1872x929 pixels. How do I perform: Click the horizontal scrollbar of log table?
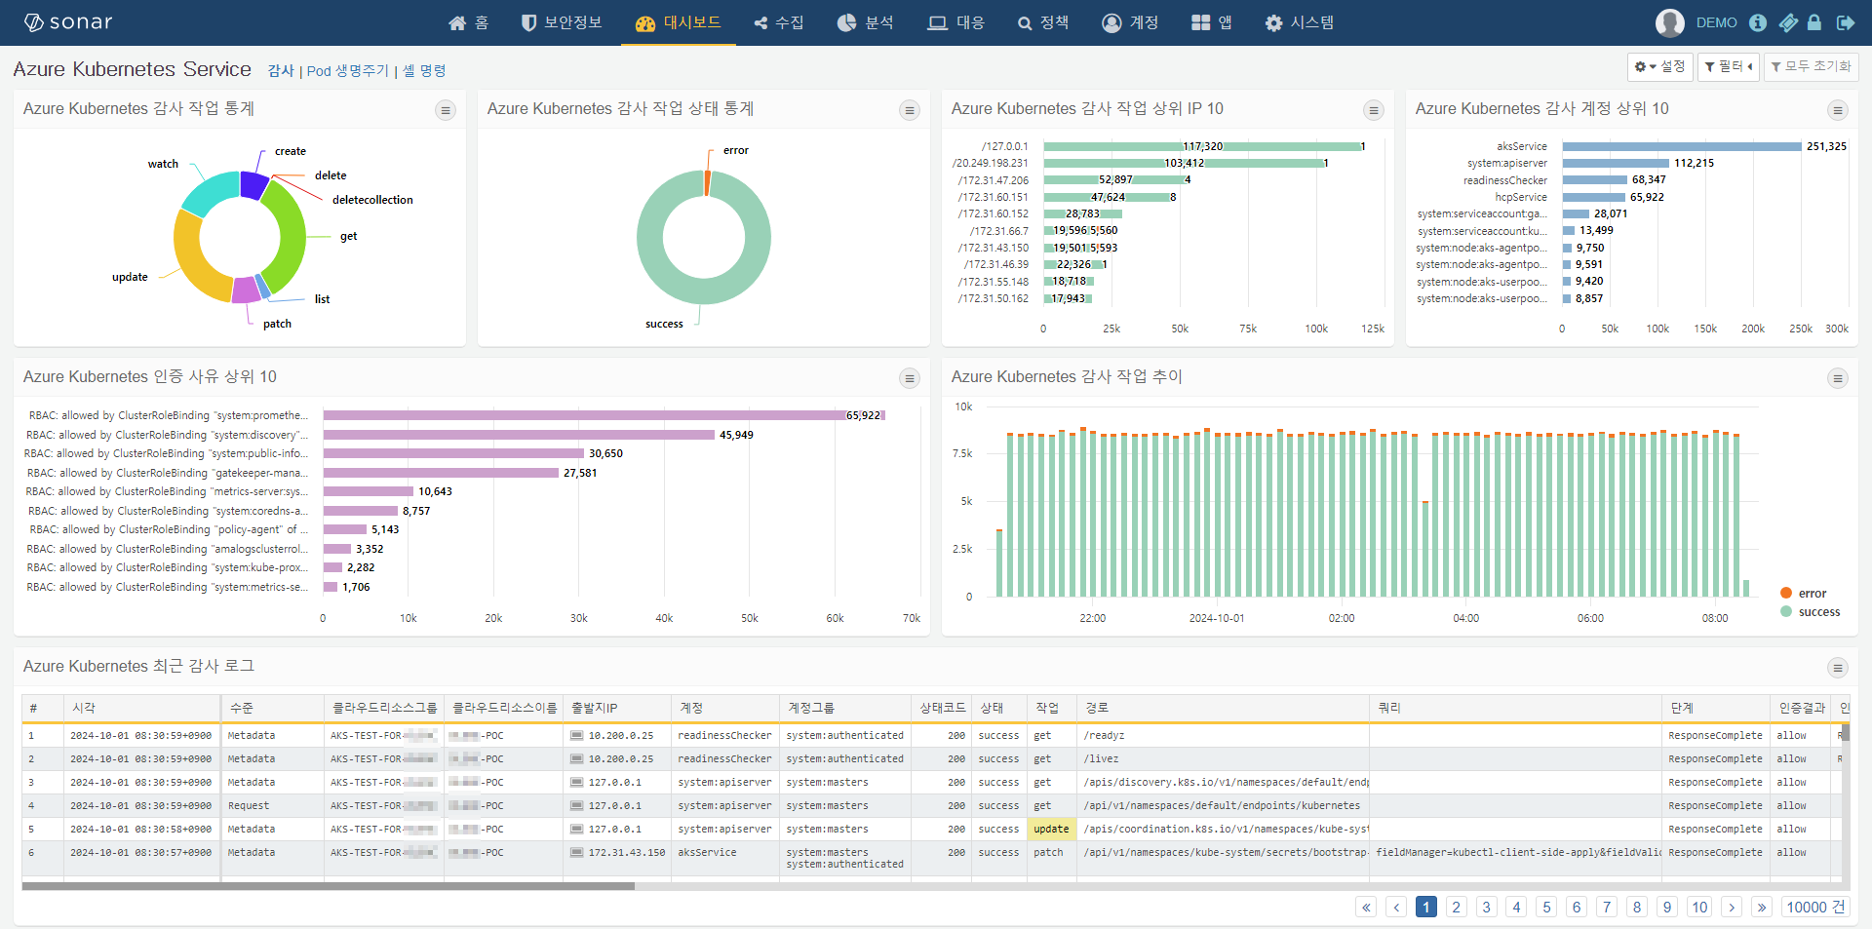pyautogui.click(x=328, y=886)
